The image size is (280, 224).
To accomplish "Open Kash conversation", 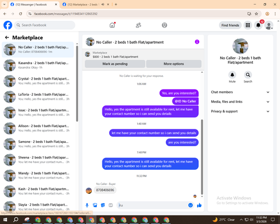I will point(38,191).
